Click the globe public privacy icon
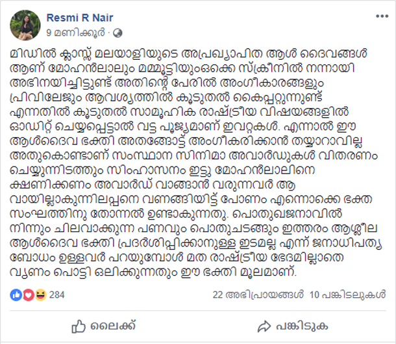This screenshot has width=396, height=344. point(118,33)
